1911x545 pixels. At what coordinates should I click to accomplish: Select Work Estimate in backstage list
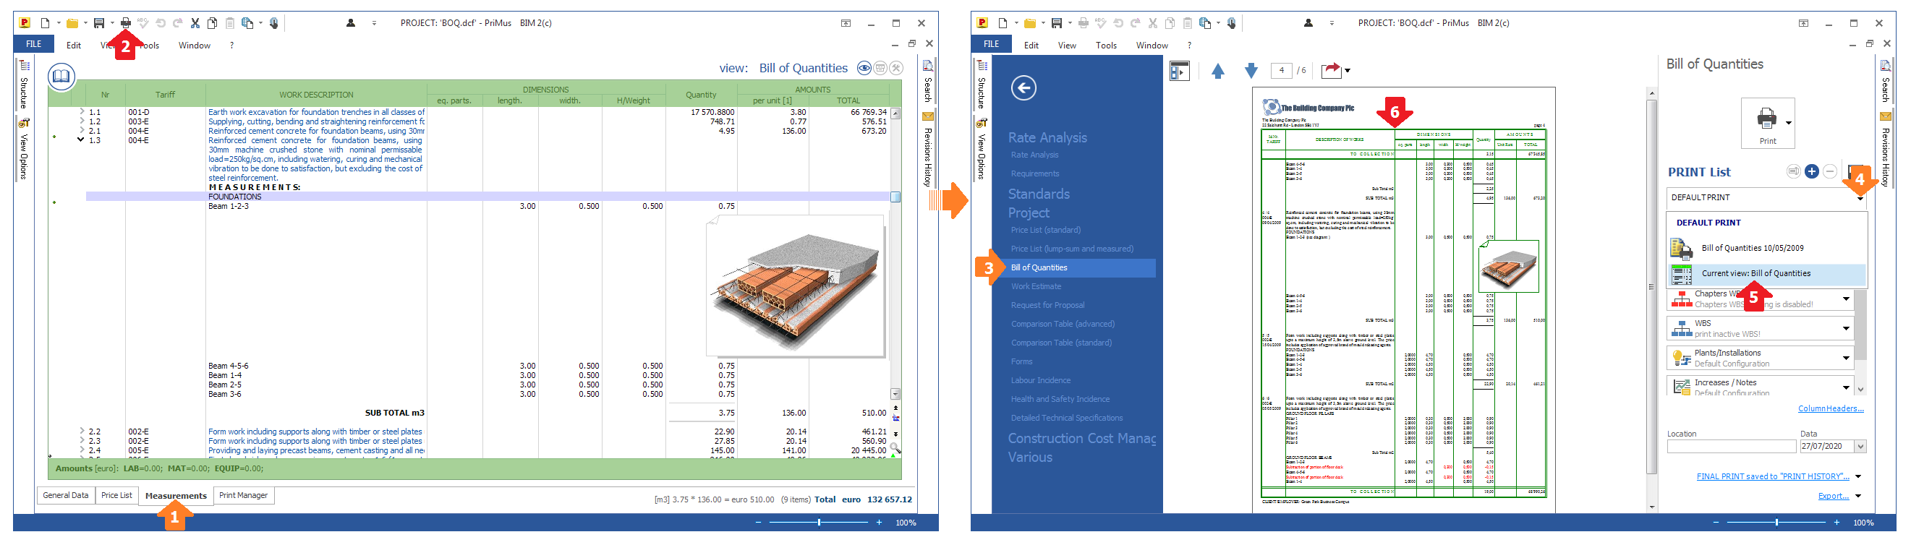(x=1036, y=286)
